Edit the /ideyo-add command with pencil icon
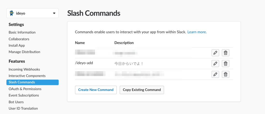265x114 pixels. [215, 64]
